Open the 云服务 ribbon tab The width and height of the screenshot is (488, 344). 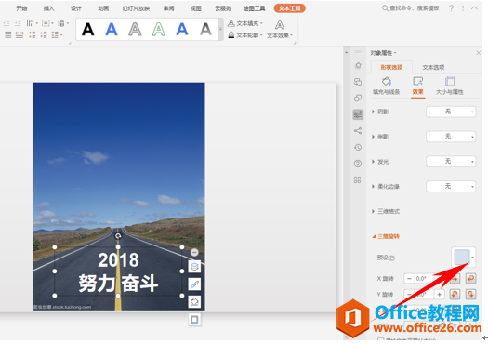click(223, 8)
